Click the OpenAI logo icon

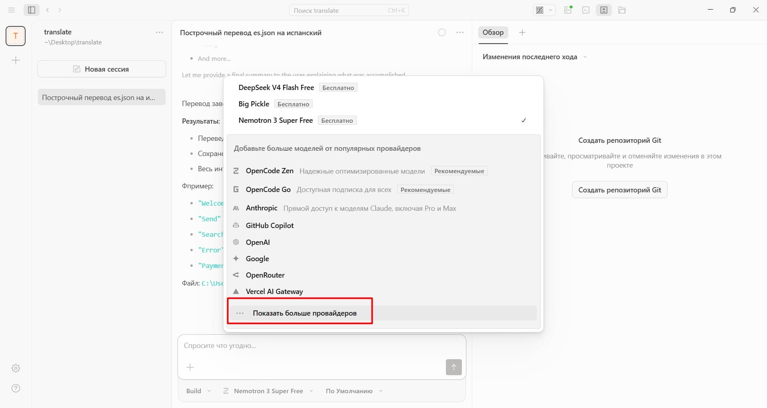pyautogui.click(x=236, y=242)
